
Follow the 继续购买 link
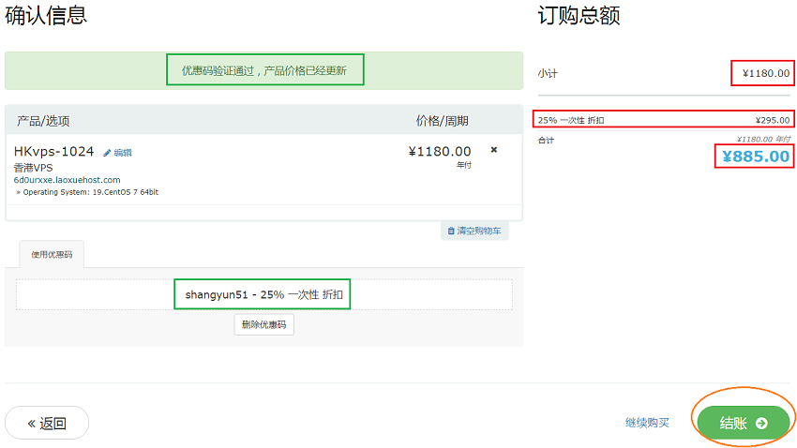tap(647, 424)
